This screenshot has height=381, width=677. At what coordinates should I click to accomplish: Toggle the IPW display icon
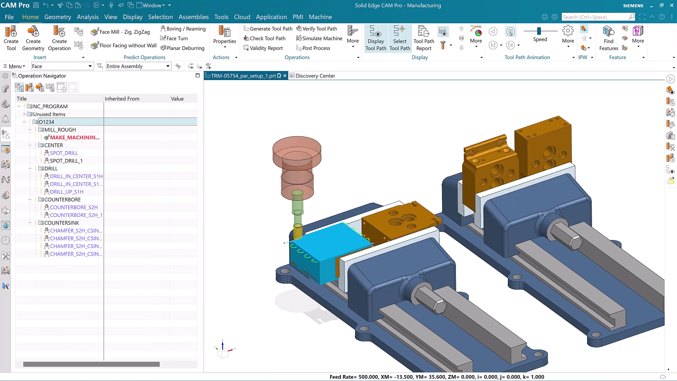pos(584,29)
